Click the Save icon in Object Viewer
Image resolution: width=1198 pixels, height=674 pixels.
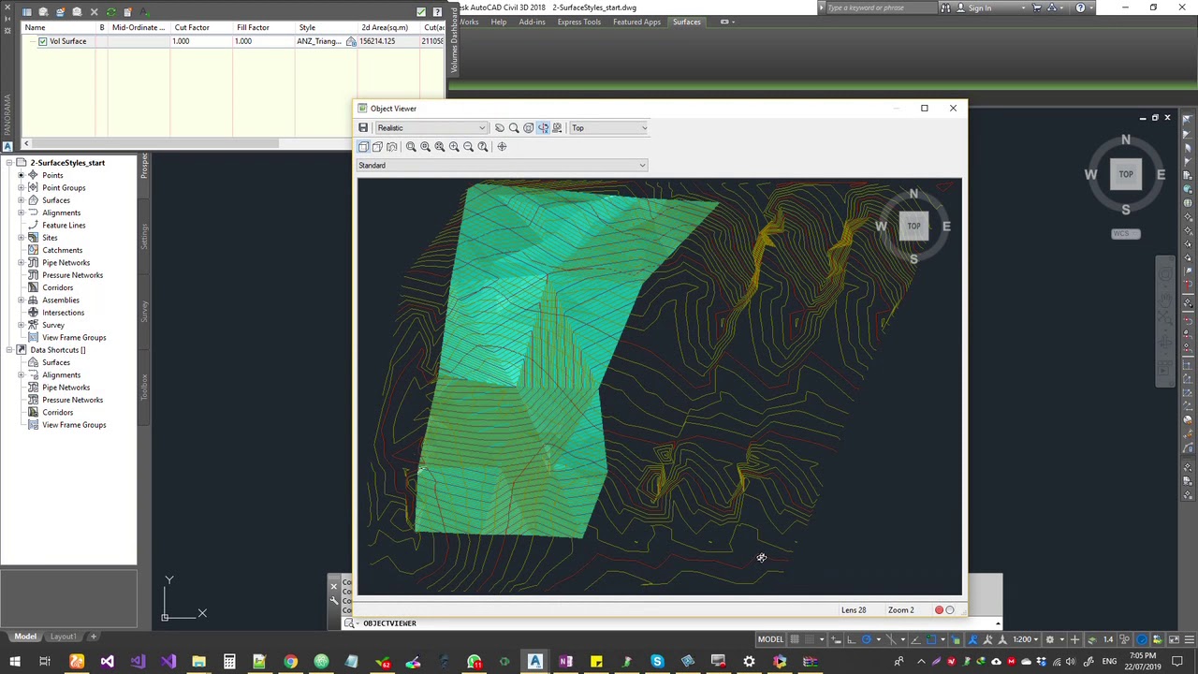tap(363, 128)
